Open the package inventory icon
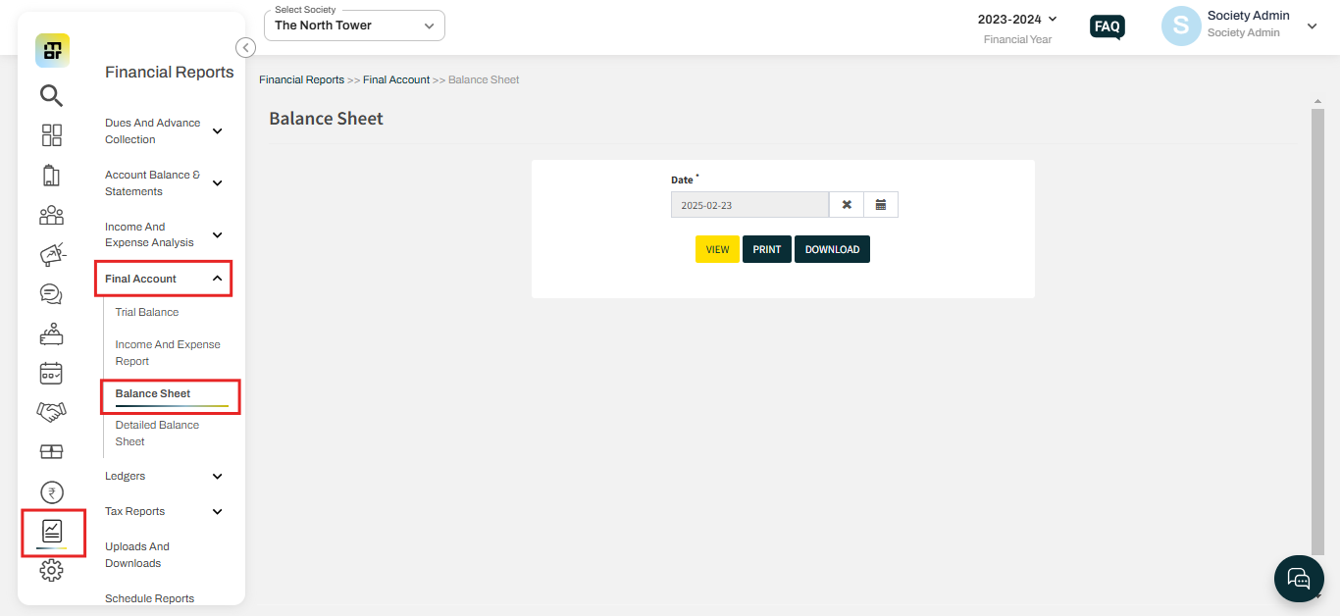This screenshot has height=616, width=1340. (51, 451)
